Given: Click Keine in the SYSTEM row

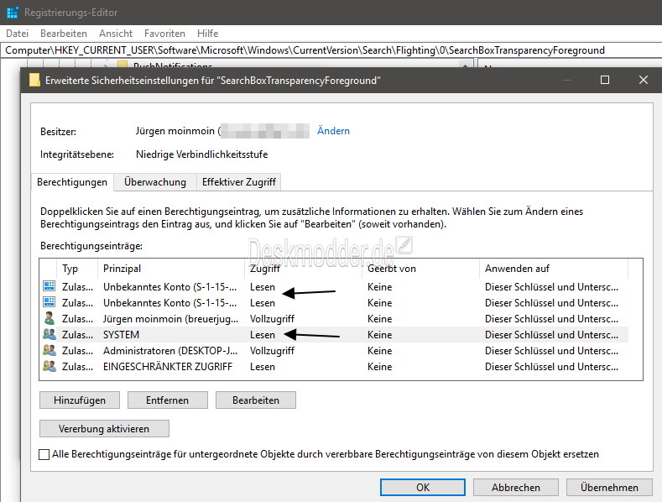Looking at the screenshot, I should pyautogui.click(x=379, y=335).
